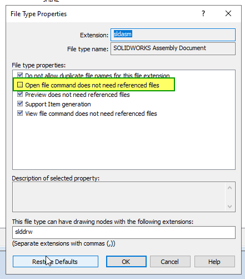Confirm with the OK button
This screenshot has height=279, width=245.
(126, 262)
